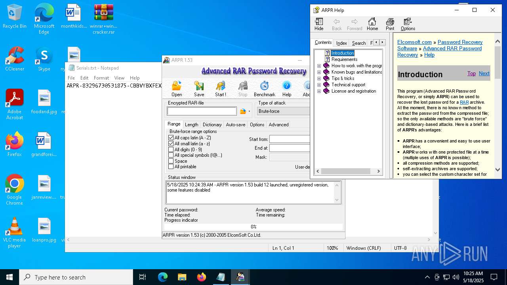Follow the Elcomsoft.com link
Viewport: 507px width, 285px height.
(414, 42)
